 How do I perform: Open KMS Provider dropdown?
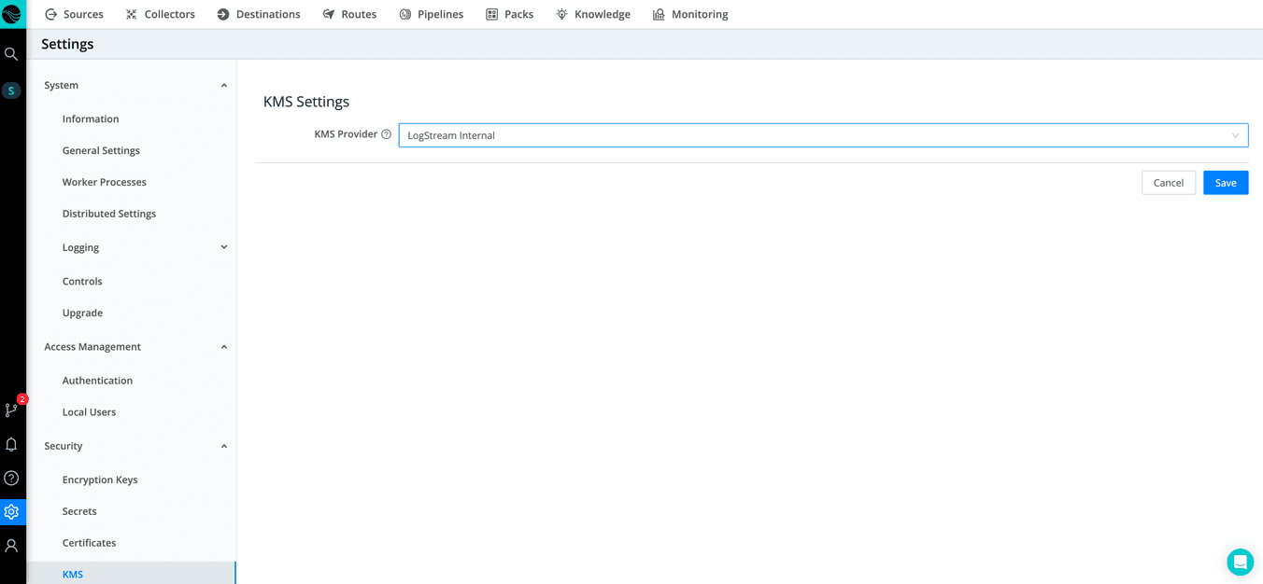pos(822,135)
